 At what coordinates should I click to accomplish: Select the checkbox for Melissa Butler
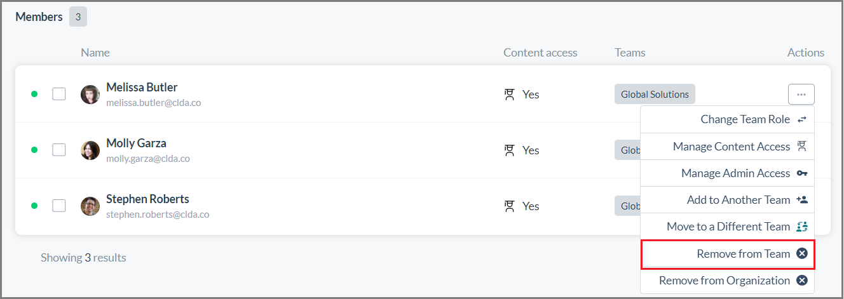[x=59, y=94]
